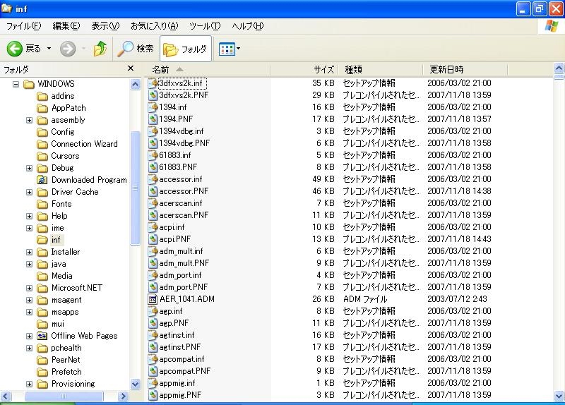The image size is (565, 405).
Task: Select the Offline Web Pages folder icon
Action: click(42, 336)
